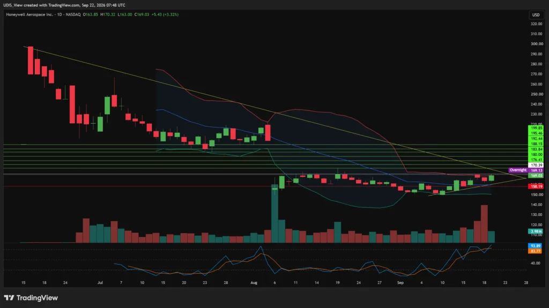Image resolution: width=549 pixels, height=308 pixels.
Task: Click the Aug label on time axis
Action: (254, 283)
